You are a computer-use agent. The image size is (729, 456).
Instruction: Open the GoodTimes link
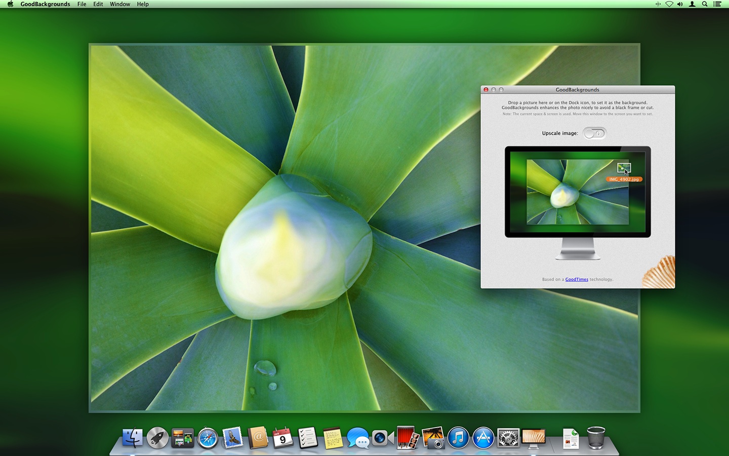click(x=577, y=279)
